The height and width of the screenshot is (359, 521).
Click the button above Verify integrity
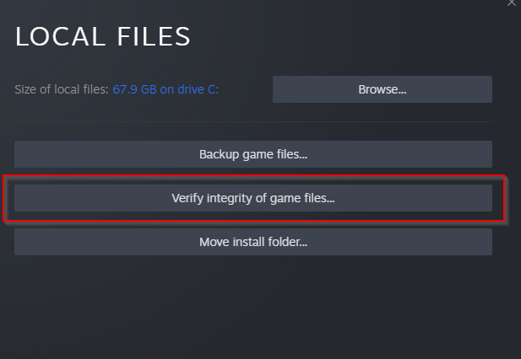(252, 154)
